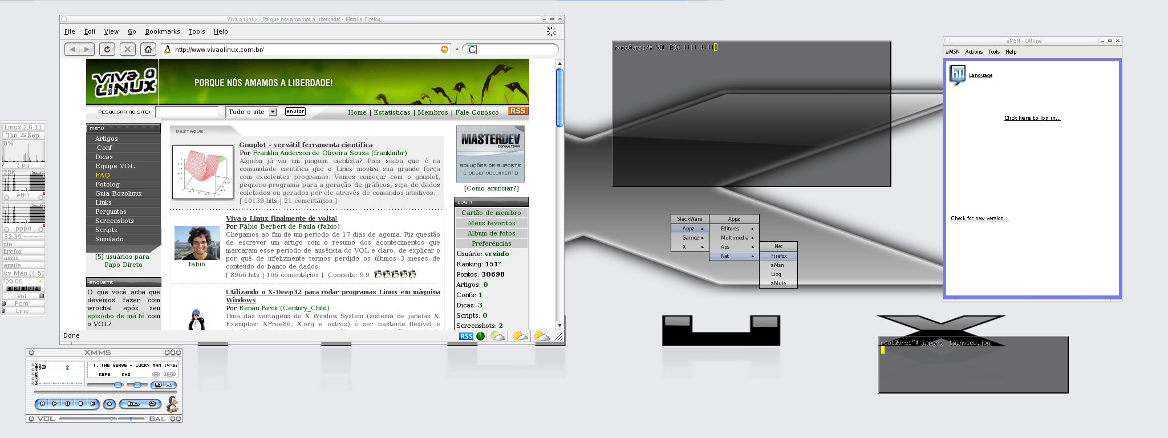
Task: Toggle repeat mode in XMMS
Action: [152, 404]
